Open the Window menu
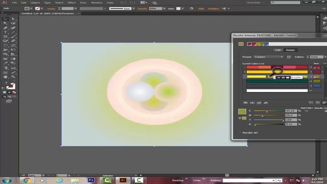This screenshot has width=327, height=184. click(x=97, y=3)
